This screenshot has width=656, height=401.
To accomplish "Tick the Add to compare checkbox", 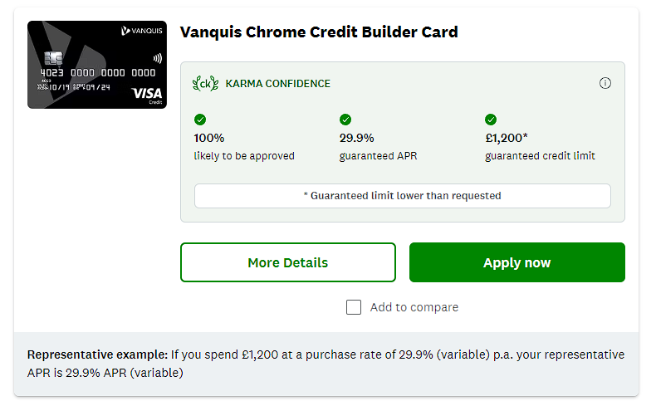I will [x=354, y=307].
